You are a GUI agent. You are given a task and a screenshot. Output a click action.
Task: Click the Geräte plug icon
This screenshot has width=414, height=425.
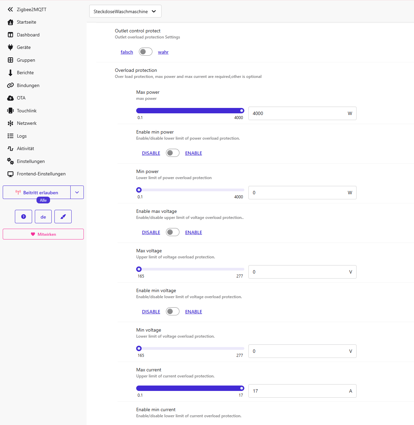click(10, 48)
